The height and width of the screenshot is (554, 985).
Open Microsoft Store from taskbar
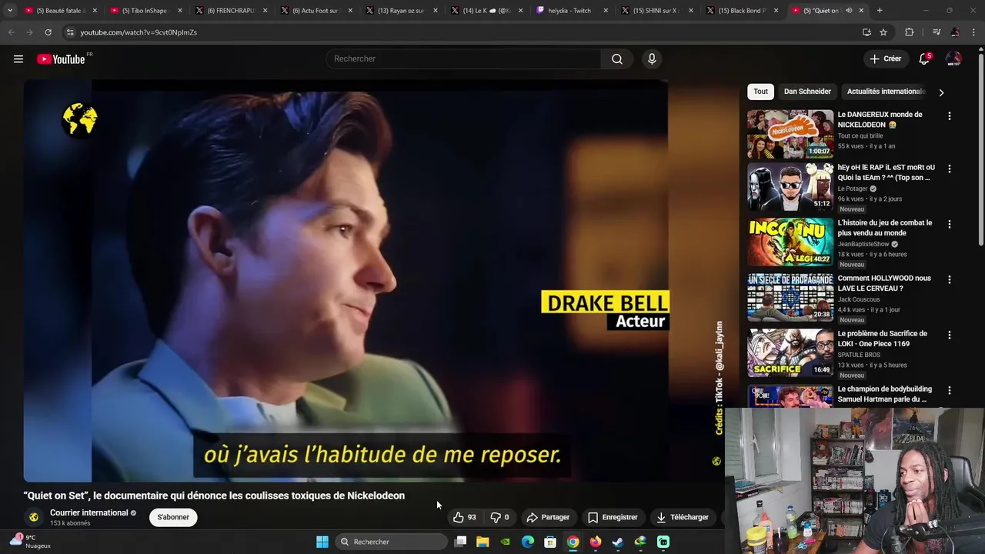pos(550,542)
